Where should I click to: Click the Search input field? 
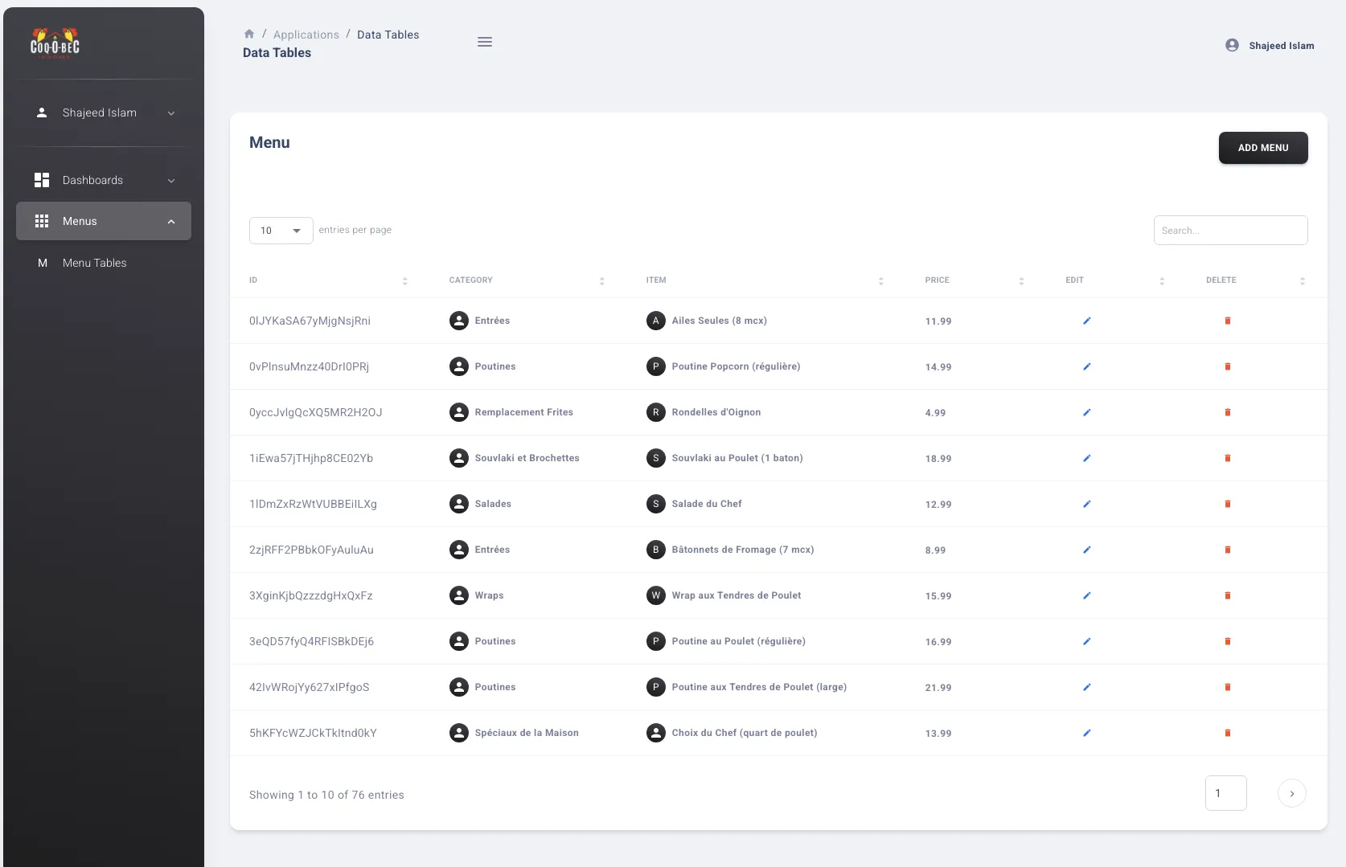[x=1229, y=231]
